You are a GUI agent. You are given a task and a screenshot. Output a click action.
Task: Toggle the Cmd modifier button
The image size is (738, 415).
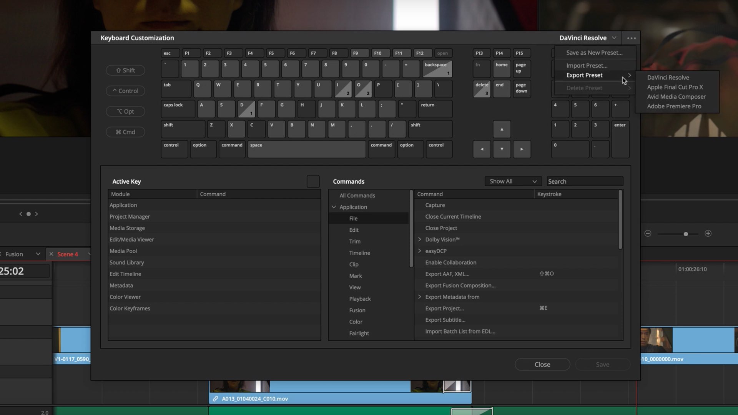(125, 132)
